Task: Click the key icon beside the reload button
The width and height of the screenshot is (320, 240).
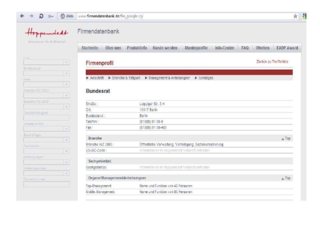Action: point(52,16)
